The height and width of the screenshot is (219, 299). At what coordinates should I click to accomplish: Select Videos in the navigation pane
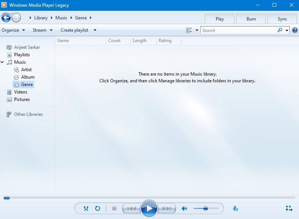pyautogui.click(x=20, y=92)
